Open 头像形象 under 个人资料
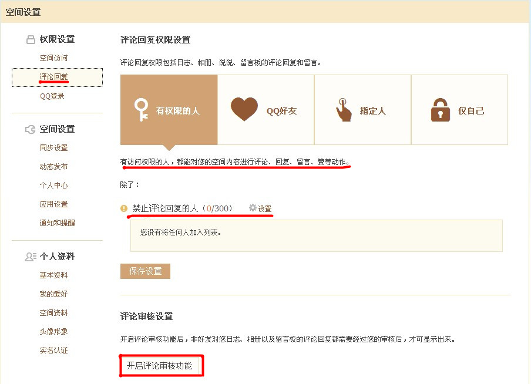Viewport: 531px width, 384px height. pyautogui.click(x=55, y=331)
